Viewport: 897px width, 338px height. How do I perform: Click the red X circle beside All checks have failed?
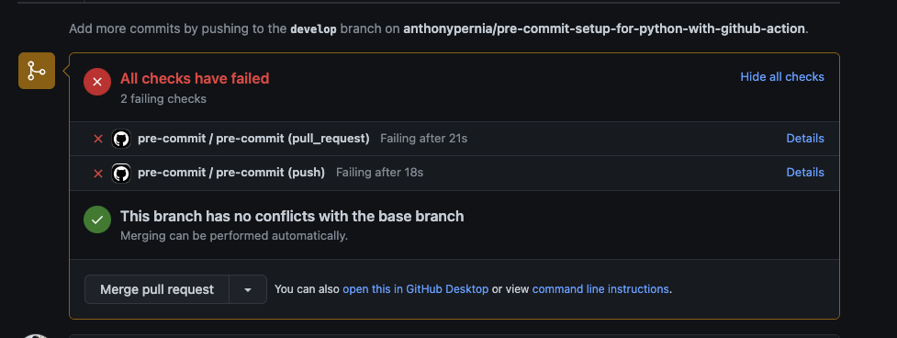[97, 82]
